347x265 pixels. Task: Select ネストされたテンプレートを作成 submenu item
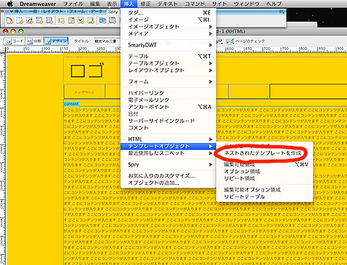265,153
